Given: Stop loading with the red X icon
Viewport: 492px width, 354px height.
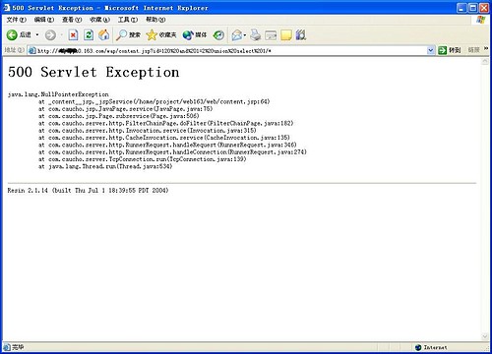Looking at the screenshot, I should coord(73,34).
